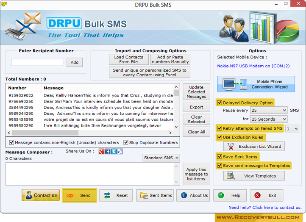Toggle Skip Duplicate Numbers checkbox
Screen dimensions: 306x222
coord(126,142)
